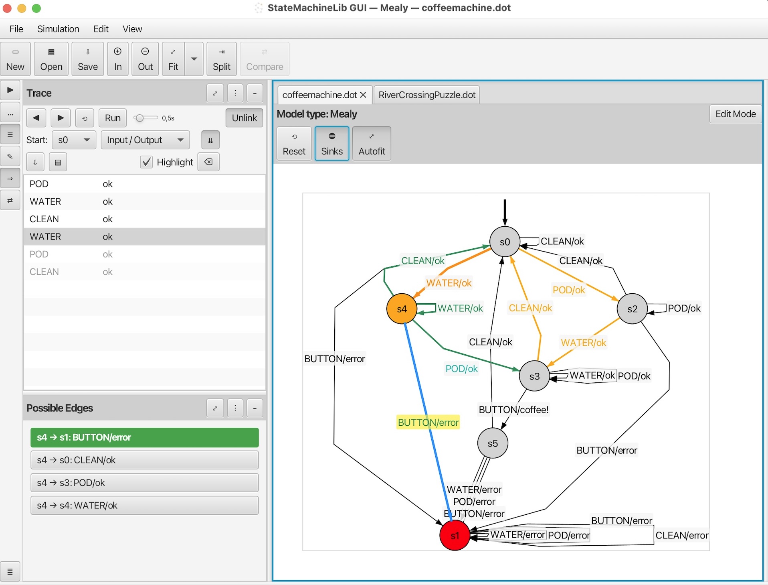The image size is (768, 585).
Task: Click the Split view toolbar button
Action: pos(222,59)
